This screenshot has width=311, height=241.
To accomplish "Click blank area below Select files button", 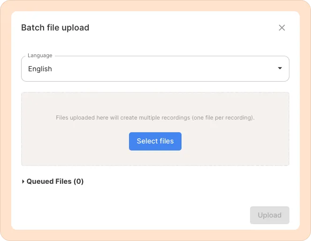I will (155, 158).
